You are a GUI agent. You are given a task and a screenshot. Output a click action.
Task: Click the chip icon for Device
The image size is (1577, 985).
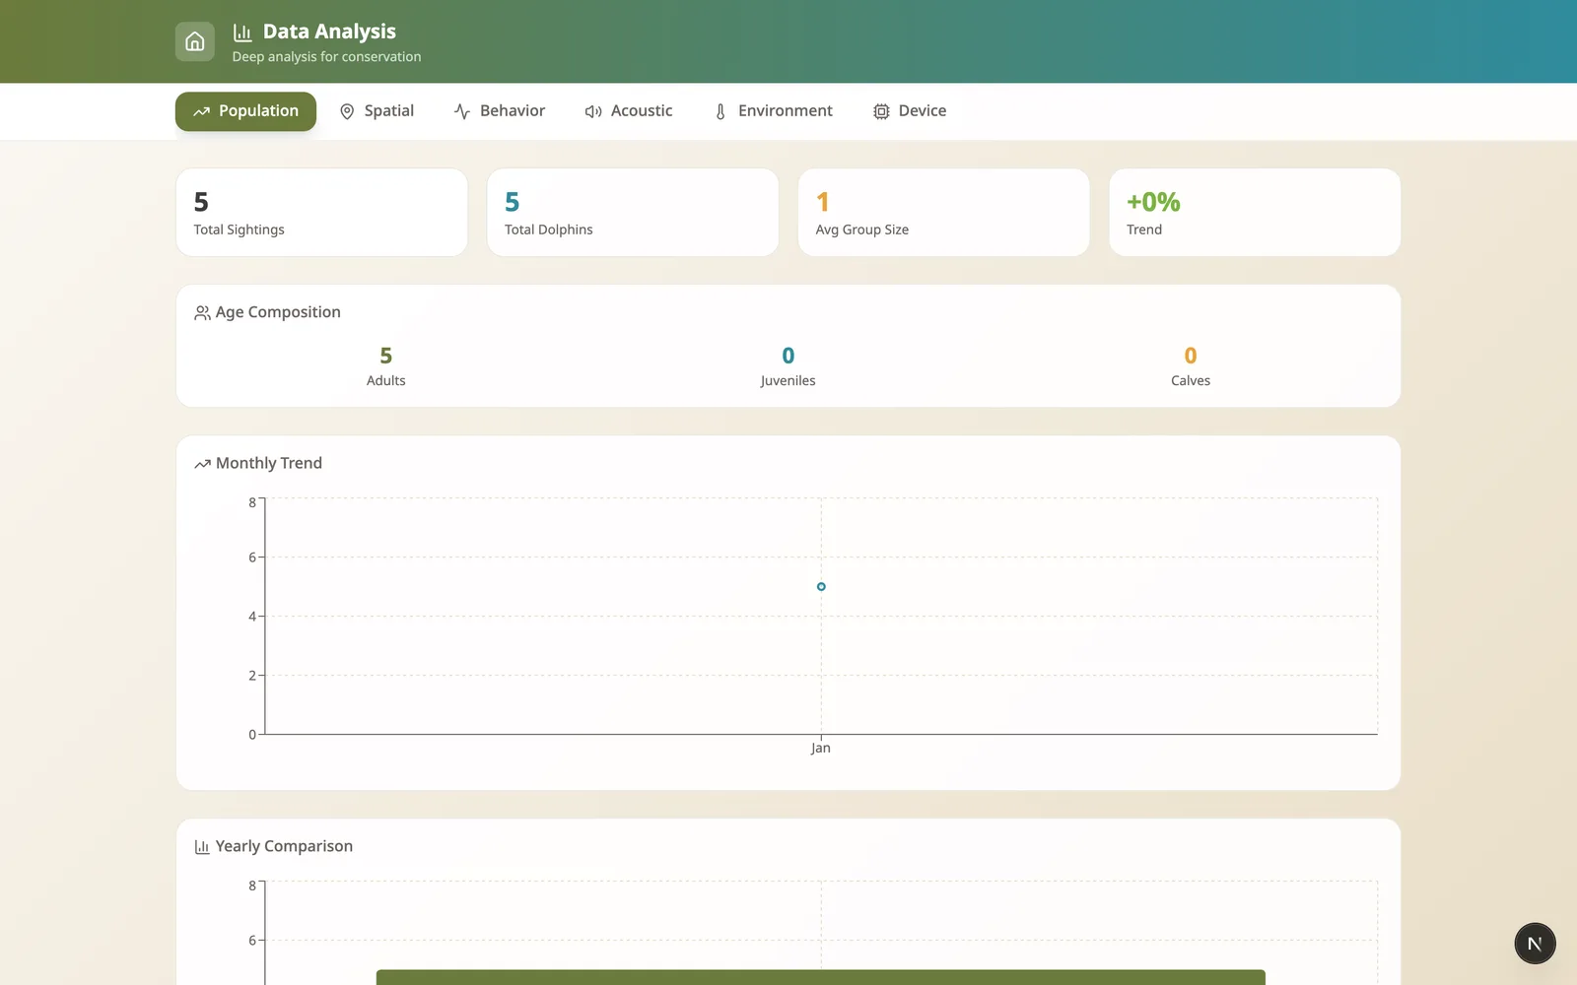pos(881,111)
